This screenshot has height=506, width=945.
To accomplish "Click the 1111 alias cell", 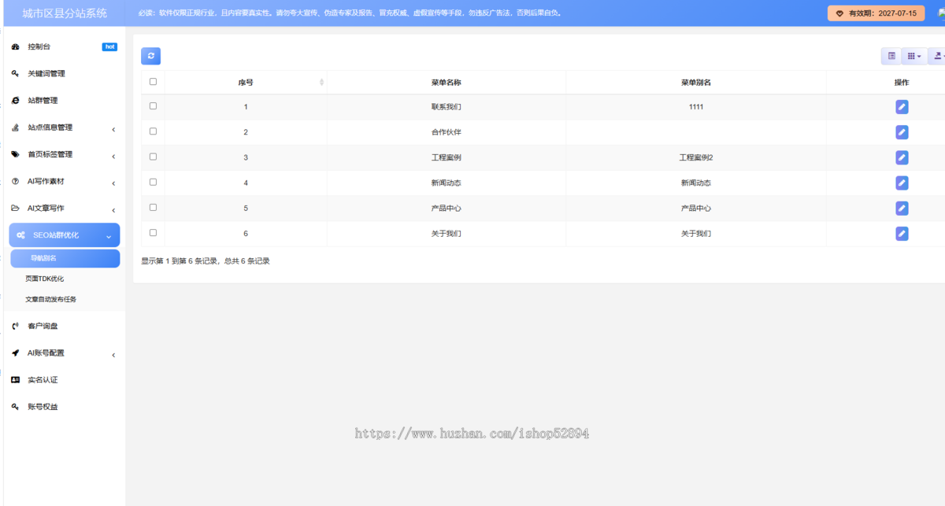I will 696,107.
